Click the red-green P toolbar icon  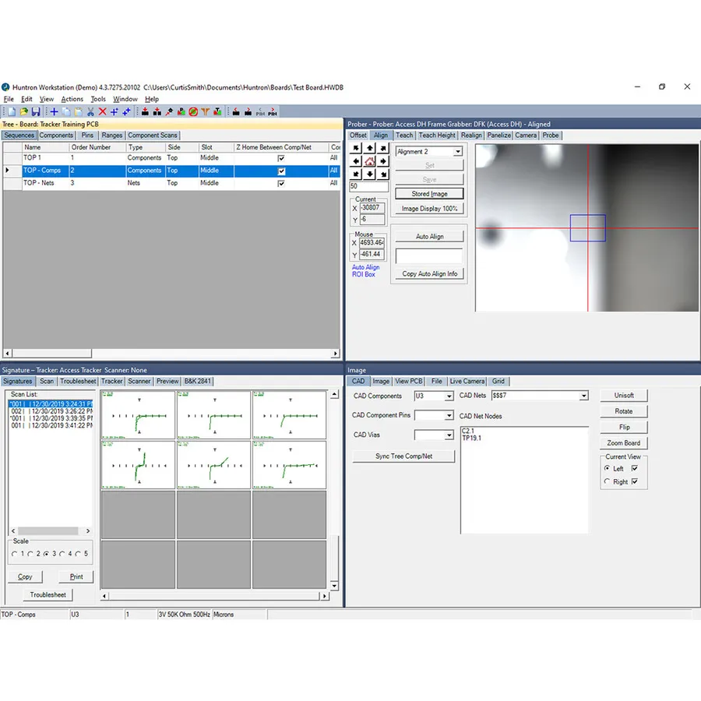point(181,111)
